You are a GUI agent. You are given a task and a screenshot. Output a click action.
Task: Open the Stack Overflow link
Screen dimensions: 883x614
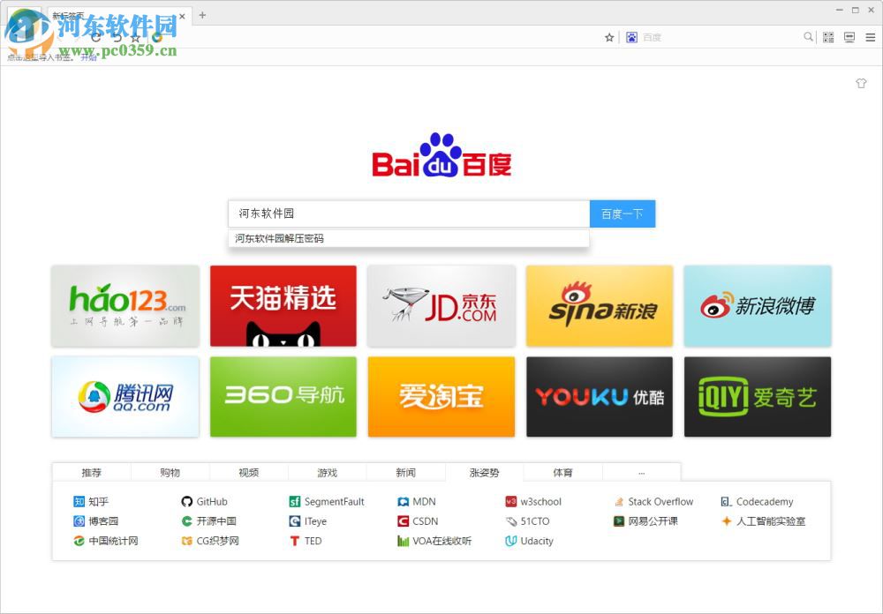tap(659, 501)
